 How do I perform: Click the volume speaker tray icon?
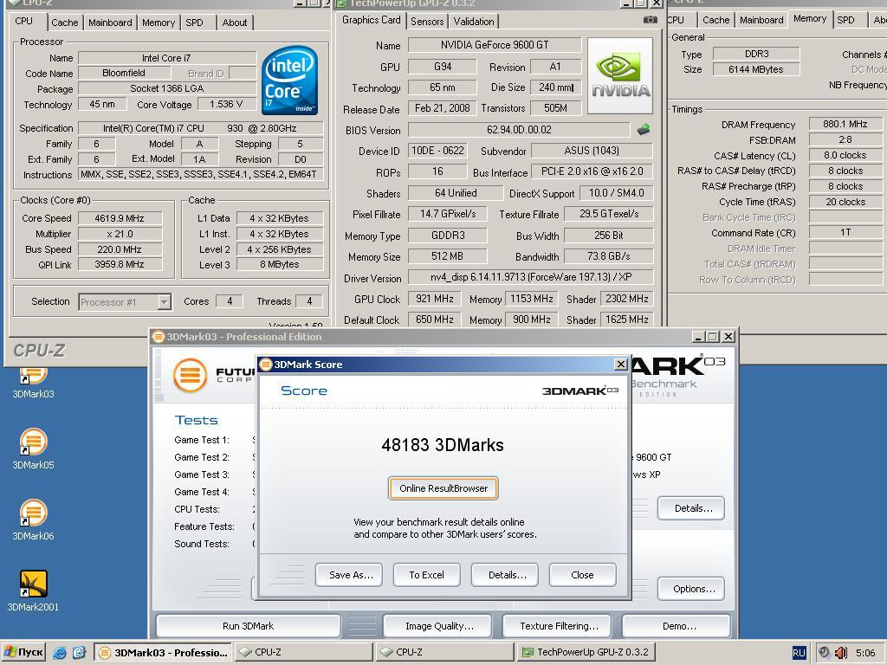point(840,653)
